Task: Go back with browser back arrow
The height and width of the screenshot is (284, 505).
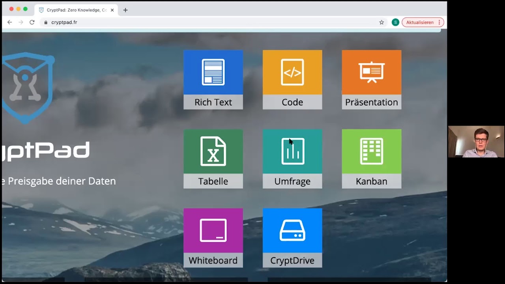Action: pyautogui.click(x=10, y=22)
